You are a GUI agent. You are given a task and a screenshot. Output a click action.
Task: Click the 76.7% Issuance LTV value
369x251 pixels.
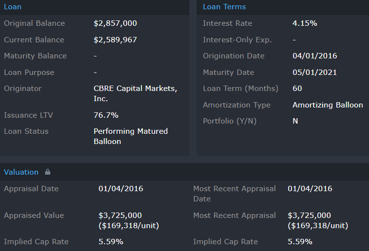106,115
